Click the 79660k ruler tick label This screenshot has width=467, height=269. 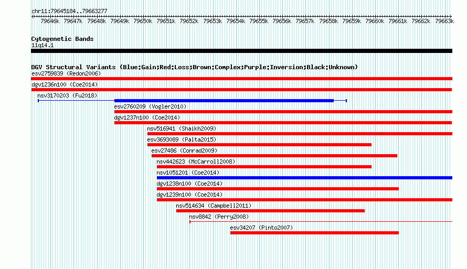tap(374, 21)
